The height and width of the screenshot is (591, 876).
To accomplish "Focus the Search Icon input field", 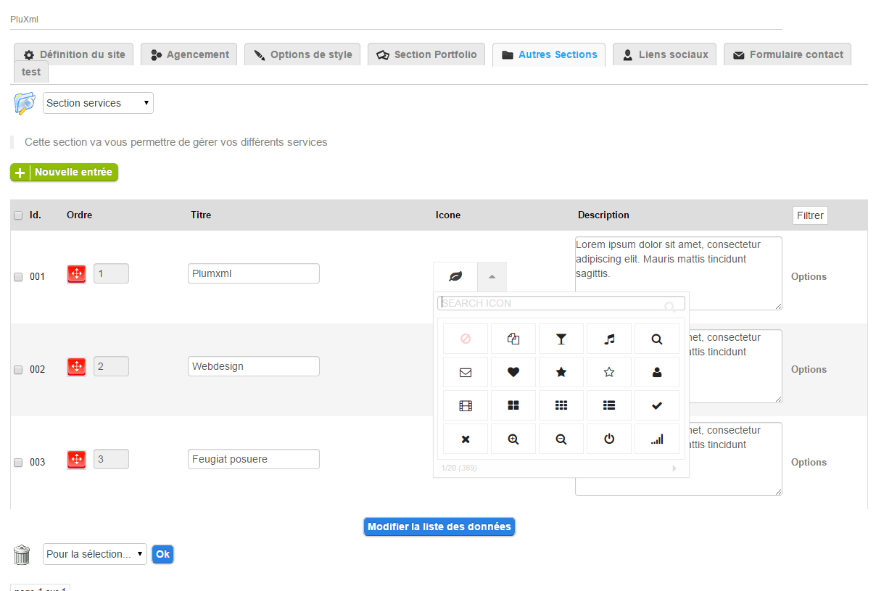I will point(551,303).
